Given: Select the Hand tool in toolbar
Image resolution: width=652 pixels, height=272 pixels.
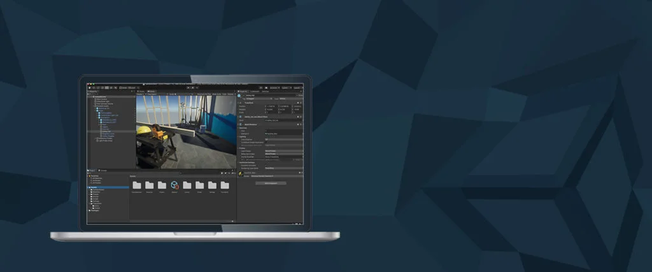Looking at the screenshot, I should click(90, 87).
